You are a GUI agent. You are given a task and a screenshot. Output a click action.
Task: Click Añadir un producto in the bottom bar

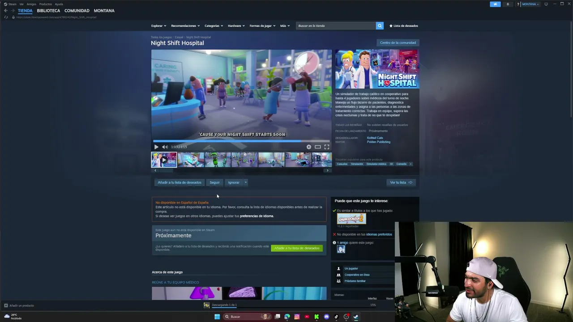click(x=19, y=305)
